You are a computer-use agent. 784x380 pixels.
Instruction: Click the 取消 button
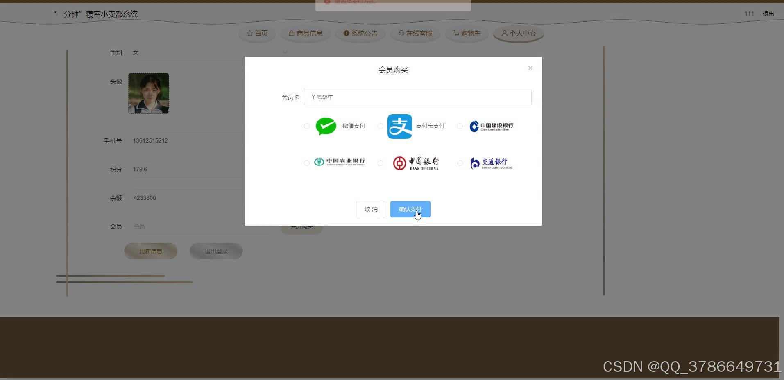(x=371, y=209)
